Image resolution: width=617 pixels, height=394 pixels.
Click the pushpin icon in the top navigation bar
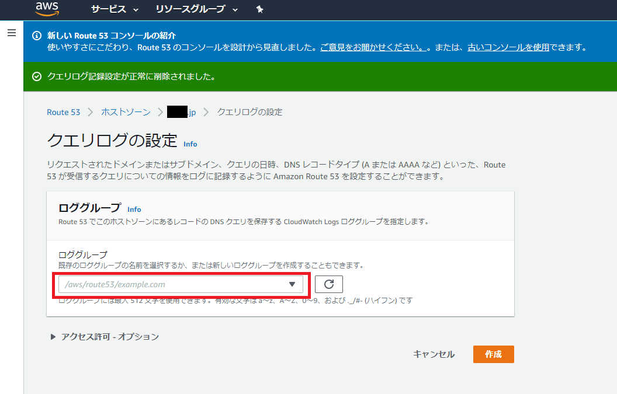tap(259, 9)
